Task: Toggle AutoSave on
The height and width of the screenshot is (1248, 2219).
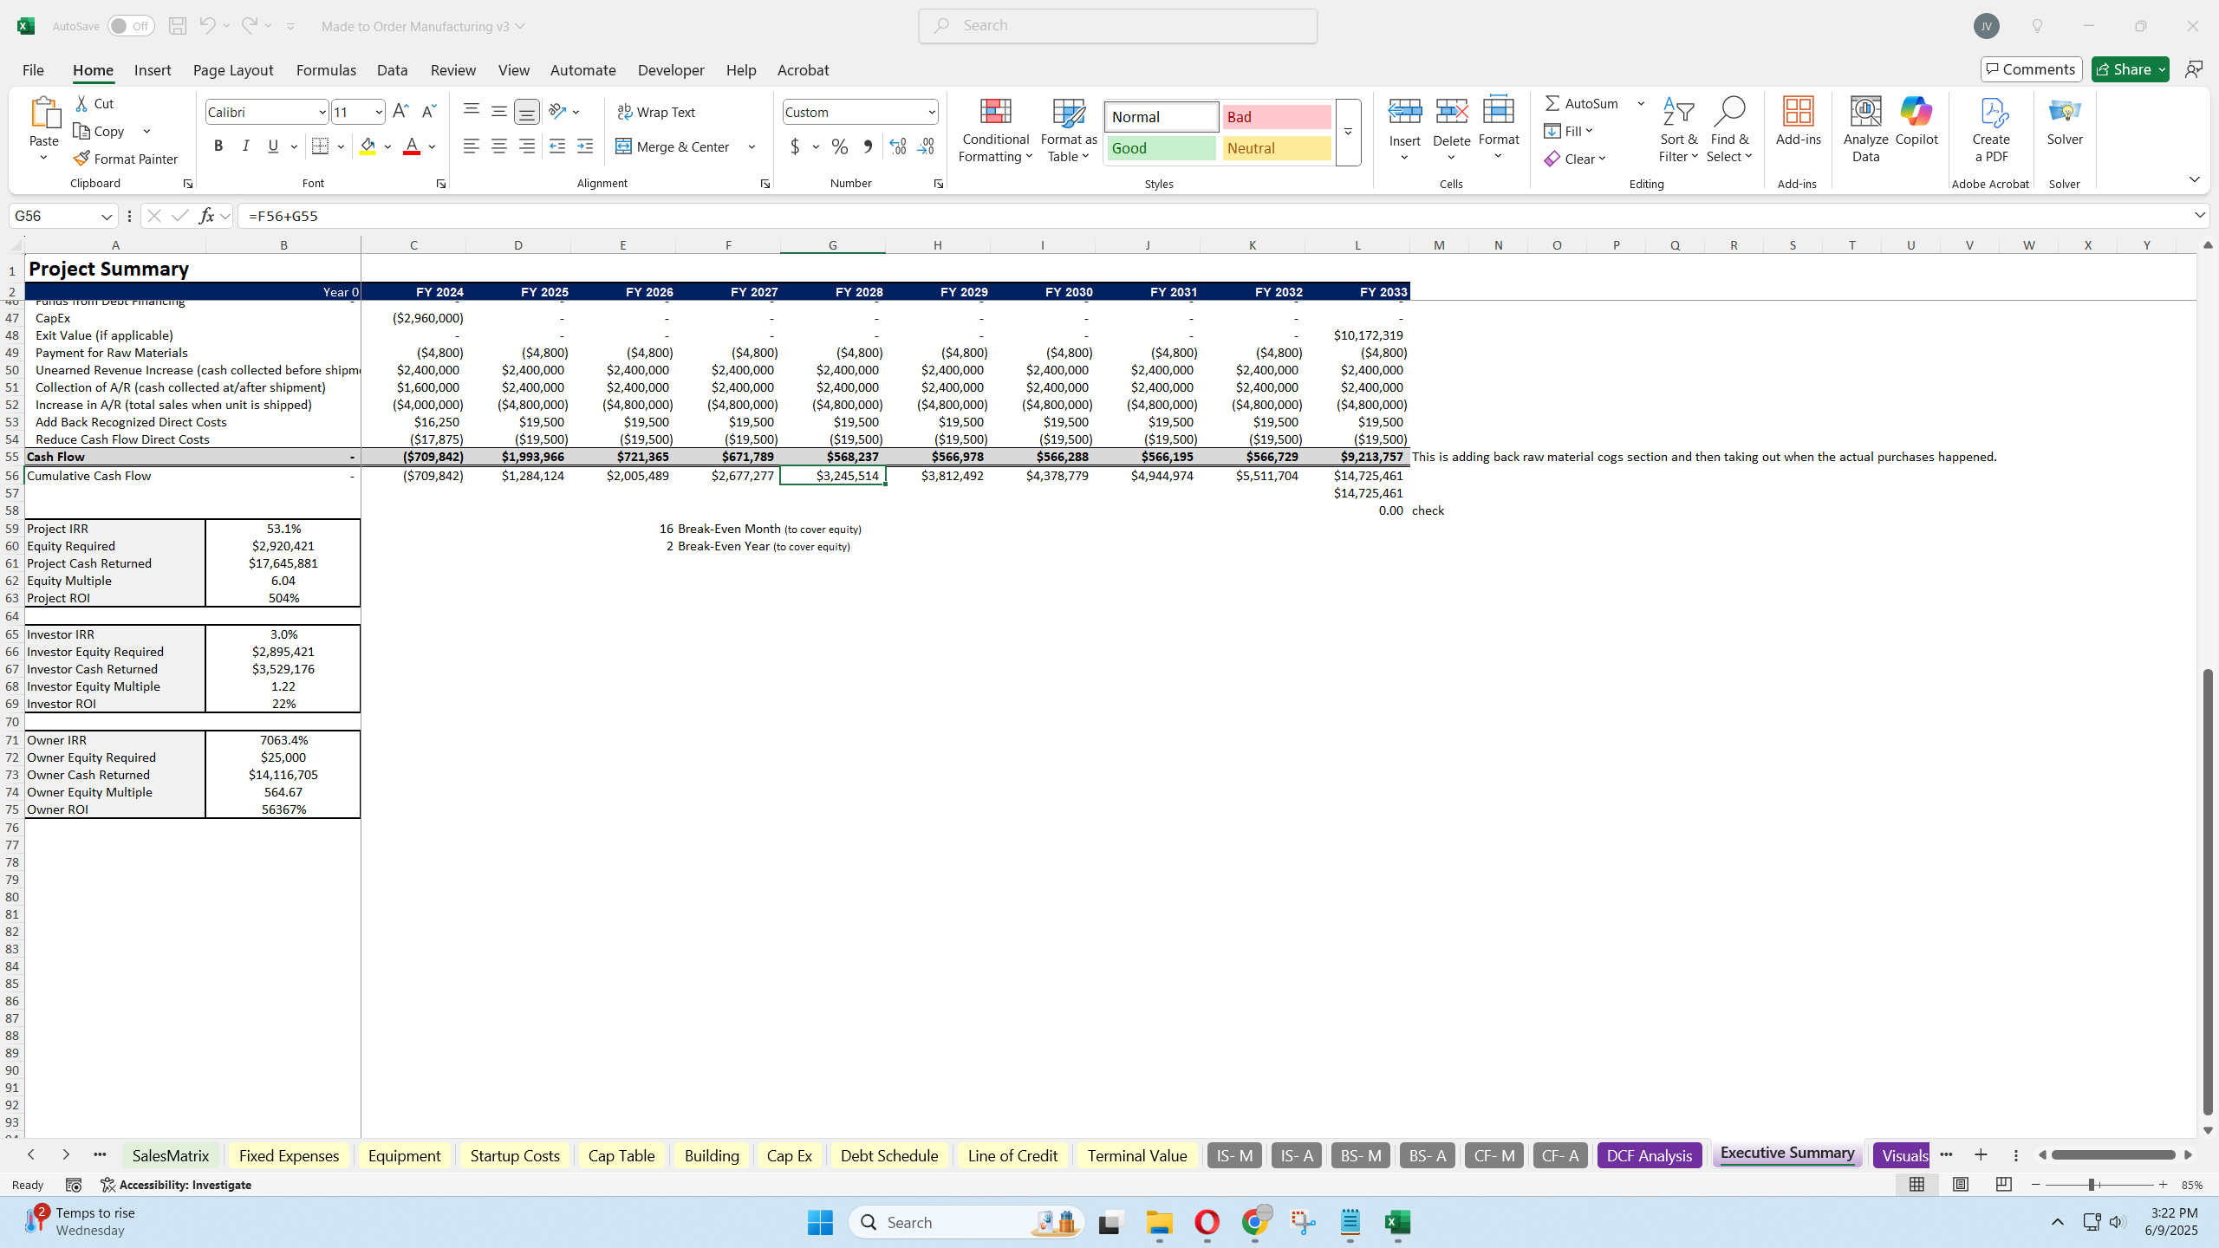Action: coord(130,26)
